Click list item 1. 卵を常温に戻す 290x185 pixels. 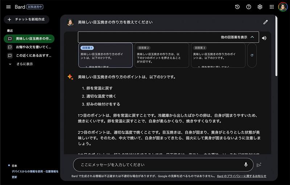click(x=97, y=88)
